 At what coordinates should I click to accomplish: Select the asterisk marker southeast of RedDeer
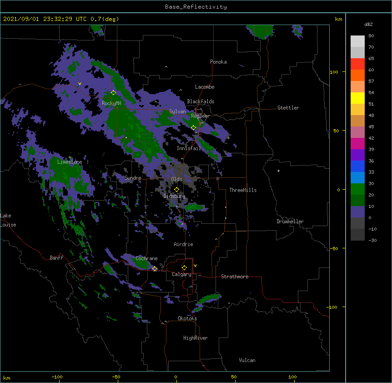(x=228, y=138)
